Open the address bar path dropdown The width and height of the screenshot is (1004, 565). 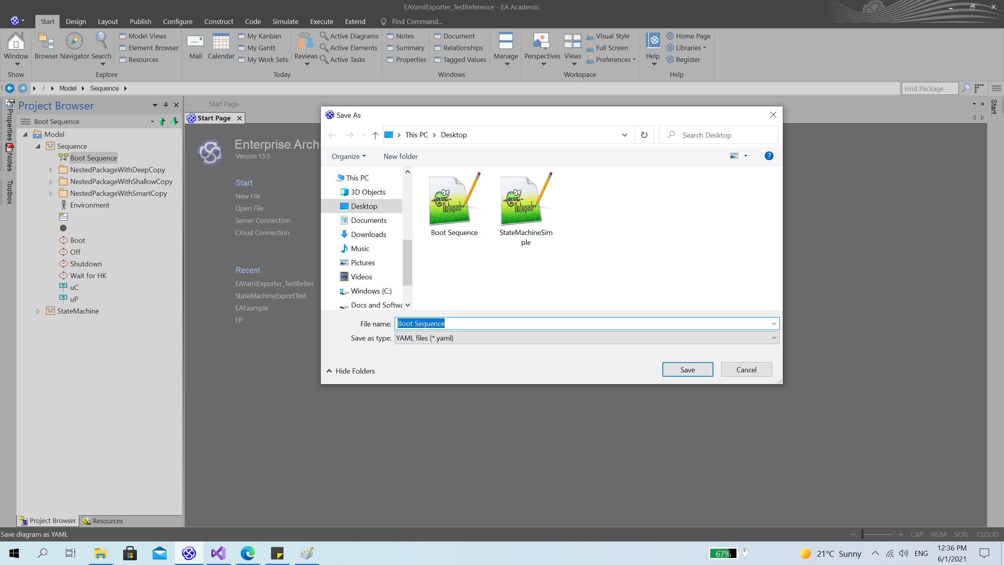[624, 135]
